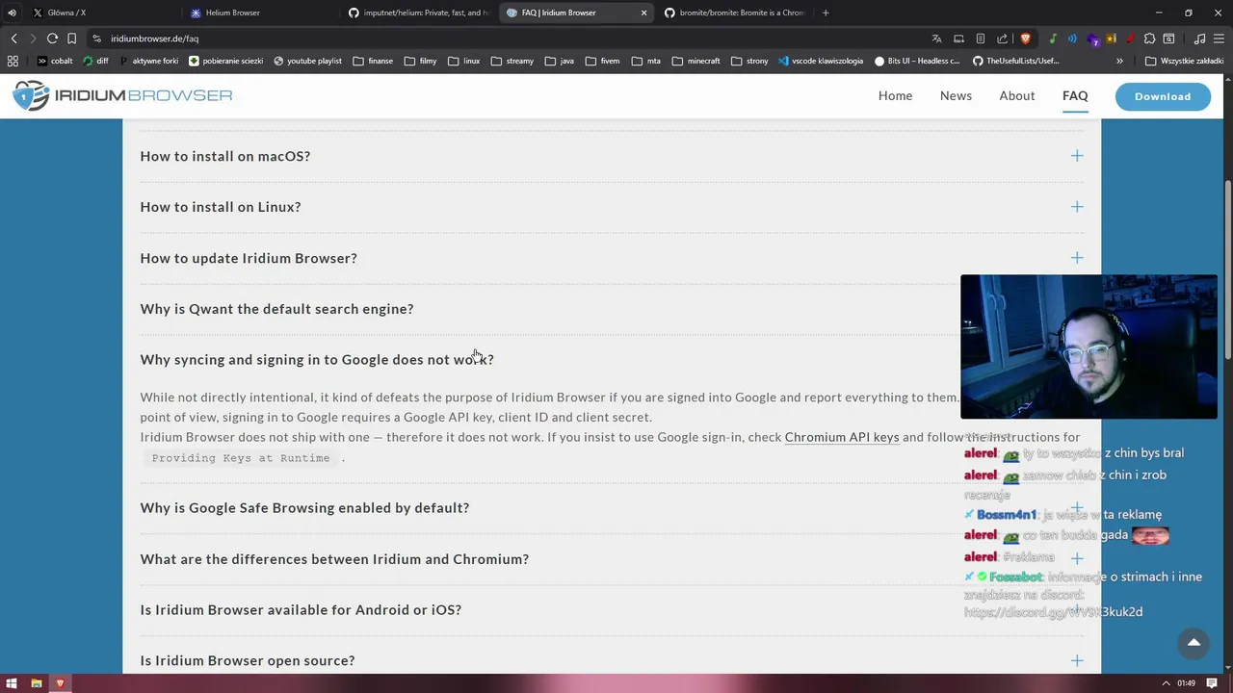Open the 'filmy' bookmark folder
The height and width of the screenshot is (693, 1233).
pos(420,61)
